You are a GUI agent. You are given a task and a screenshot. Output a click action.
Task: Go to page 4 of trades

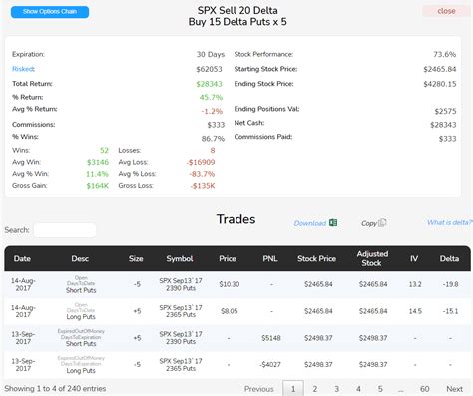(x=358, y=389)
